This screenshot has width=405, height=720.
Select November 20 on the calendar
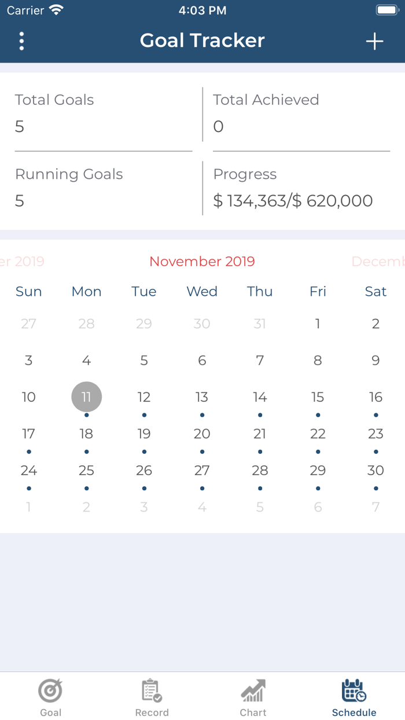202,434
